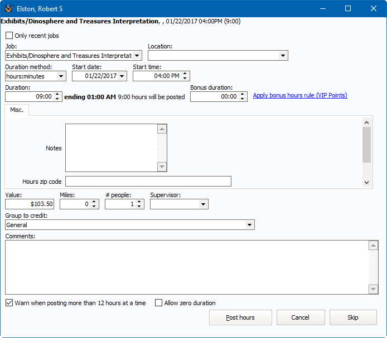Viewport: 387px width, 338px height.
Task: Toggle Allow zero duration checkbox
Action: (158, 303)
